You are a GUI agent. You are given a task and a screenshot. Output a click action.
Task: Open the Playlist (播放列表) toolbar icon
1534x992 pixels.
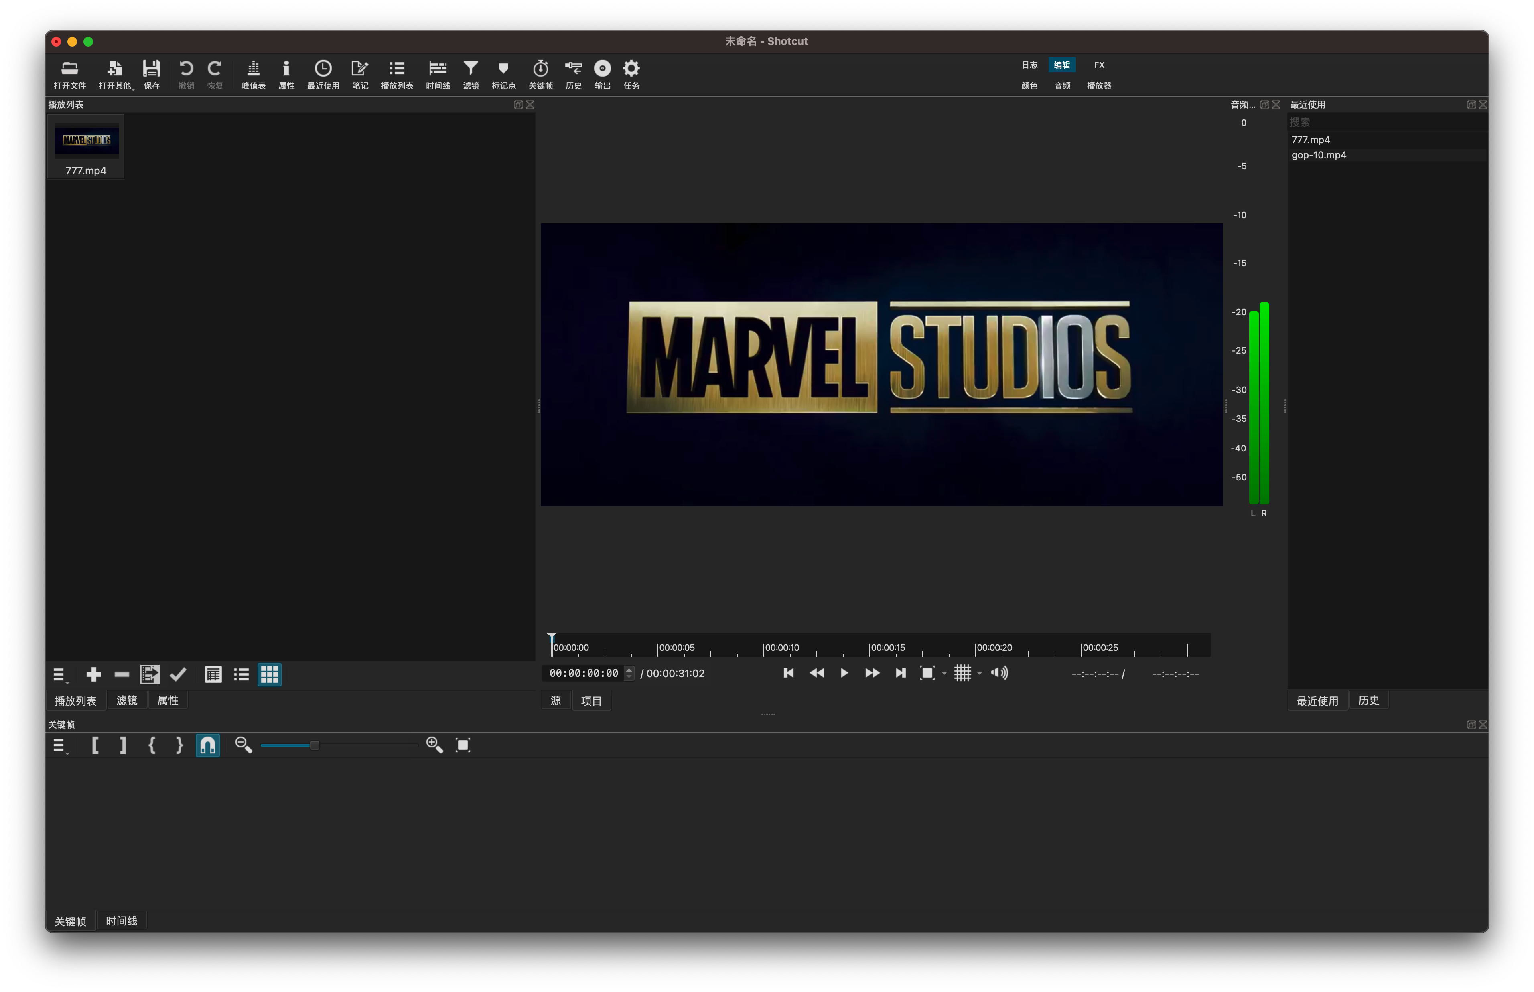coord(397,74)
